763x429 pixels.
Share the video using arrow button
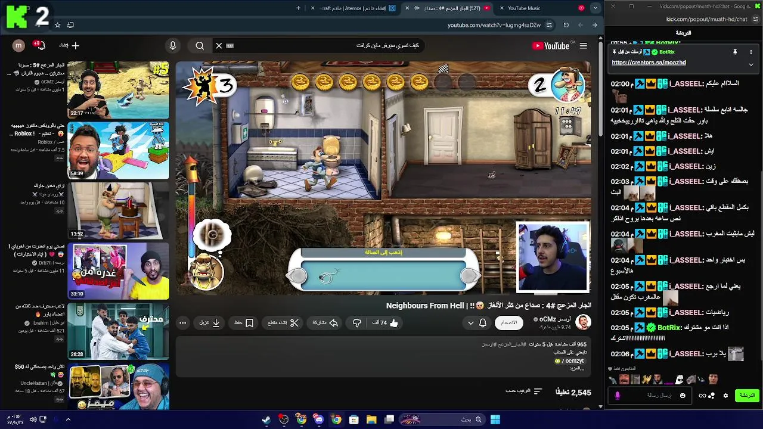pyautogui.click(x=325, y=323)
